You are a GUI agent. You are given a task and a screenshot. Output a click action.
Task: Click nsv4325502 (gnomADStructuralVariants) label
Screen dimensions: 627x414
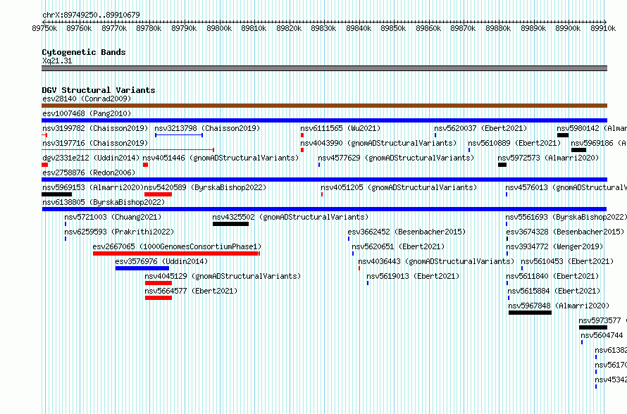290,217
